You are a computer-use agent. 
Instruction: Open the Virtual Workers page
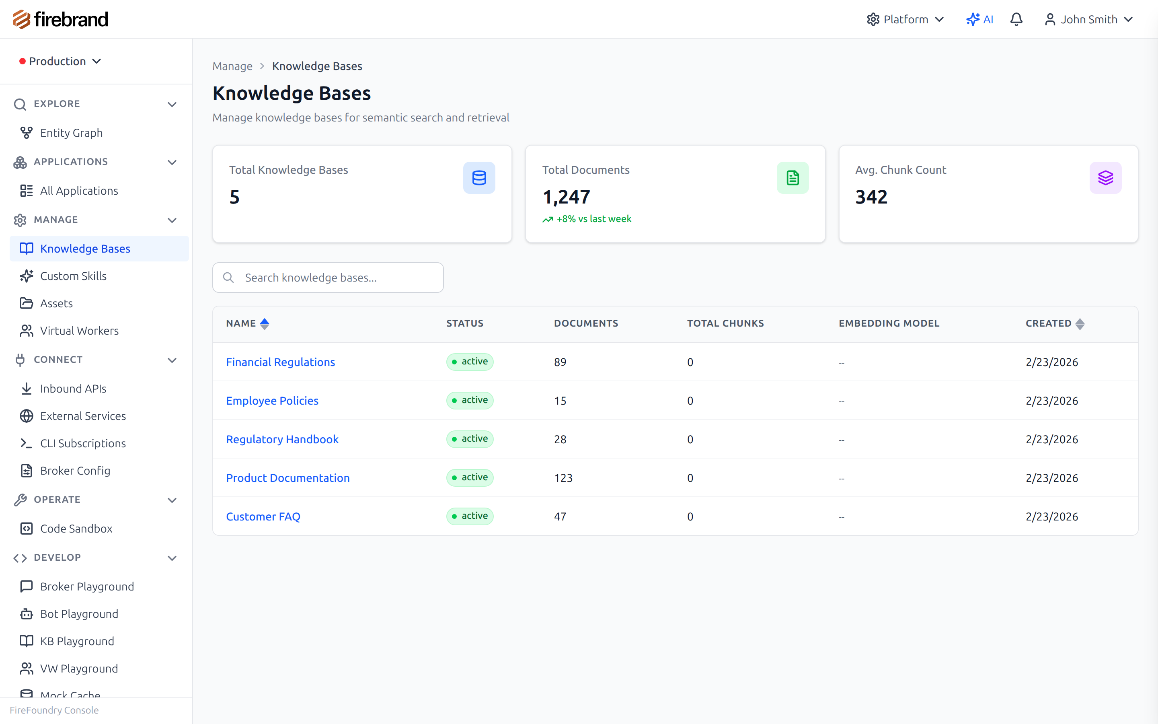[99, 330]
